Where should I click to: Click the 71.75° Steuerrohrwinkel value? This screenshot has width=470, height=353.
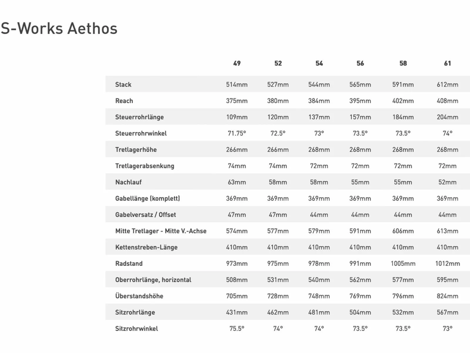(x=237, y=133)
